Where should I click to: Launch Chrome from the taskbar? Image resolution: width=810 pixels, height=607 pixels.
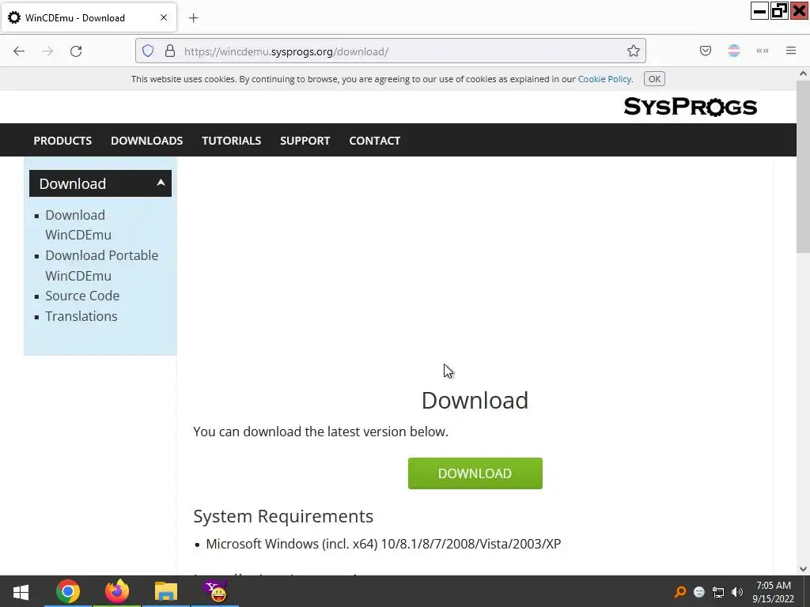(x=68, y=591)
